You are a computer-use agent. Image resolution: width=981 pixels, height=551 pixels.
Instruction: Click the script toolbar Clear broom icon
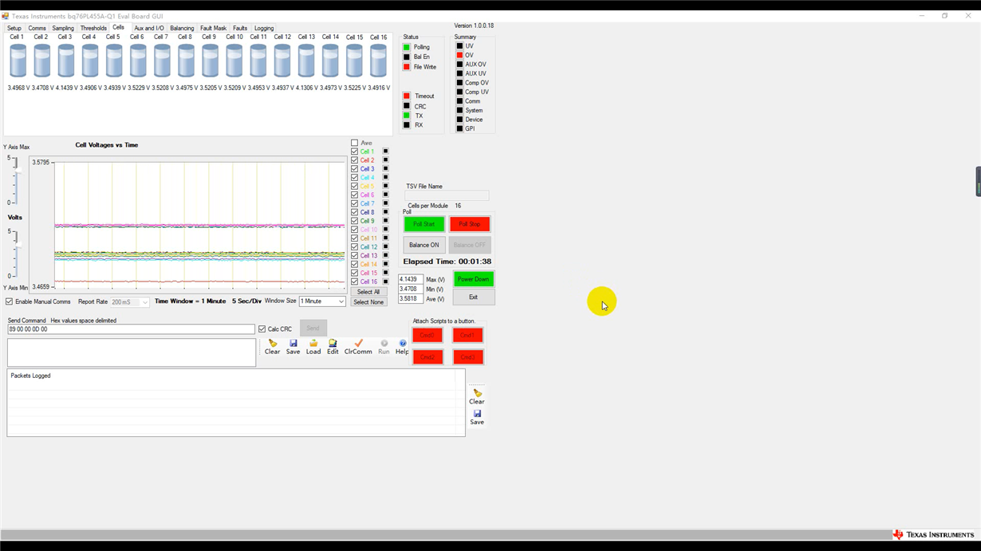click(273, 344)
